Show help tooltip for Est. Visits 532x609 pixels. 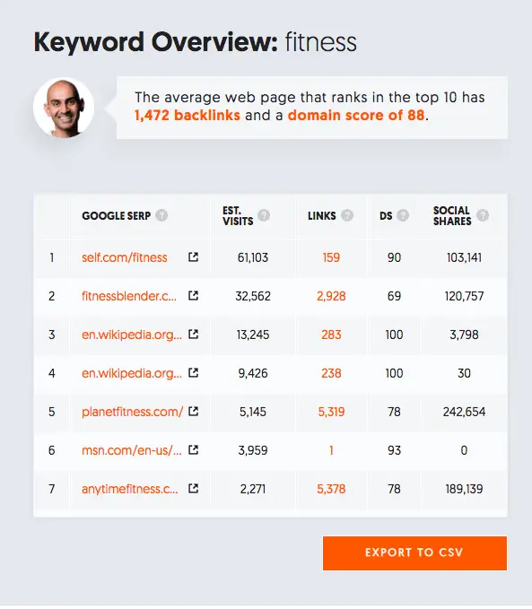point(264,215)
